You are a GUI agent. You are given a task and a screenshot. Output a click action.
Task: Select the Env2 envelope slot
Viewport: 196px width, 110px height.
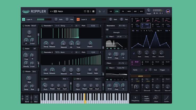(x=146, y=20)
